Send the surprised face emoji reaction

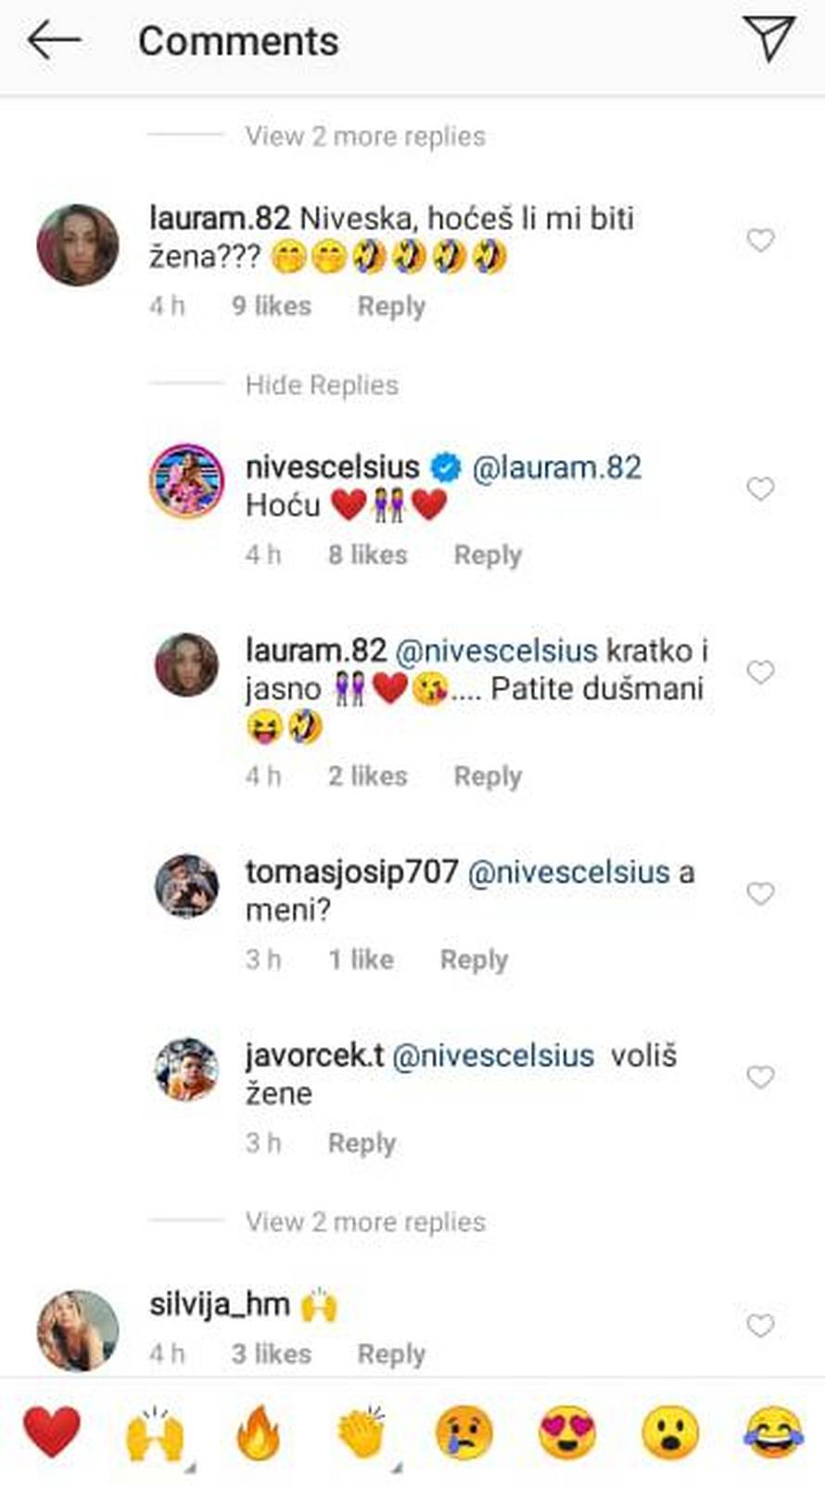click(x=670, y=1431)
